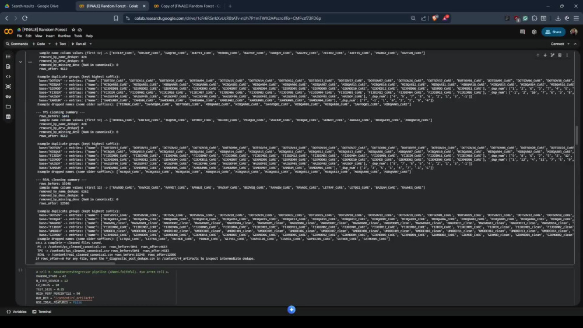Click the cloud save status icon
Screen dimensions: 583x328
coord(80,30)
